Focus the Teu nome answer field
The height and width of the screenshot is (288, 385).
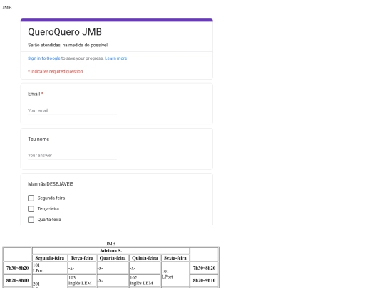click(72, 156)
